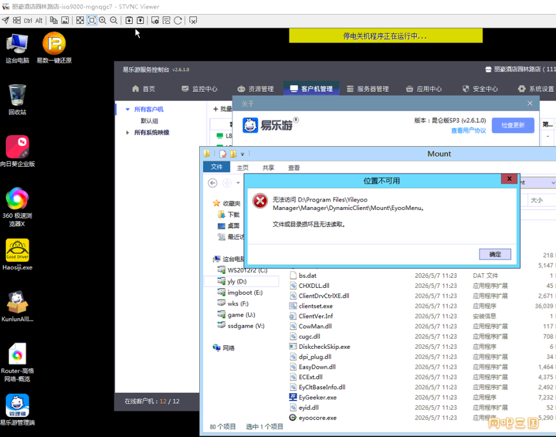The width and height of the screenshot is (556, 437).
Task: Select wks (F:) drive
Action: click(x=233, y=304)
